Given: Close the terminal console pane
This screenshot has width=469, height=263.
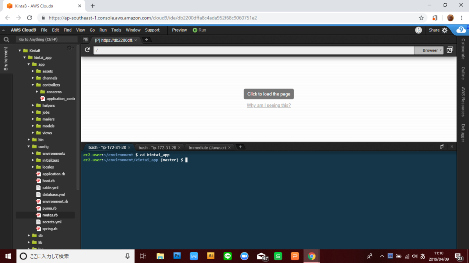Looking at the screenshot, I should pos(452,147).
